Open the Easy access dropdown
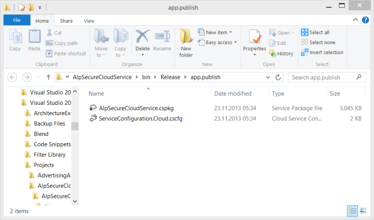Image resolution: width=374 pixels, height=220 pixels. 217,43
